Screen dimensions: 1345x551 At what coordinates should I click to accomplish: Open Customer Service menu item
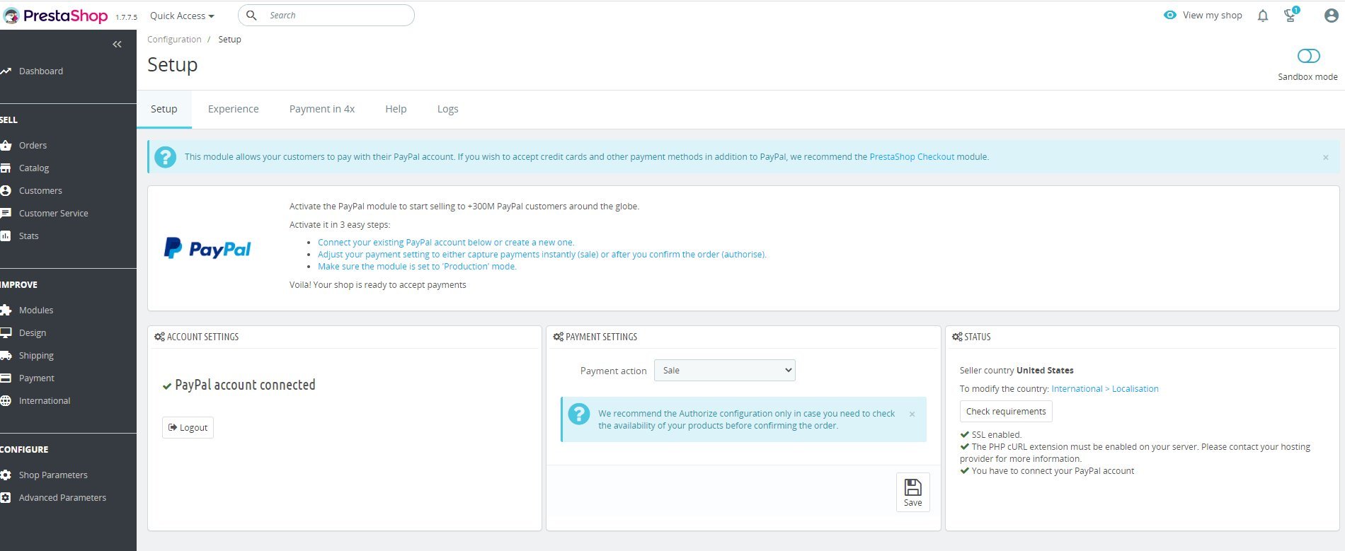pyautogui.click(x=54, y=213)
